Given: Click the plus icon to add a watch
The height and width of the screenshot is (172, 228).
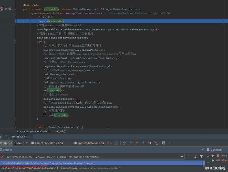Looking at the screenshot, I should [208, 156].
